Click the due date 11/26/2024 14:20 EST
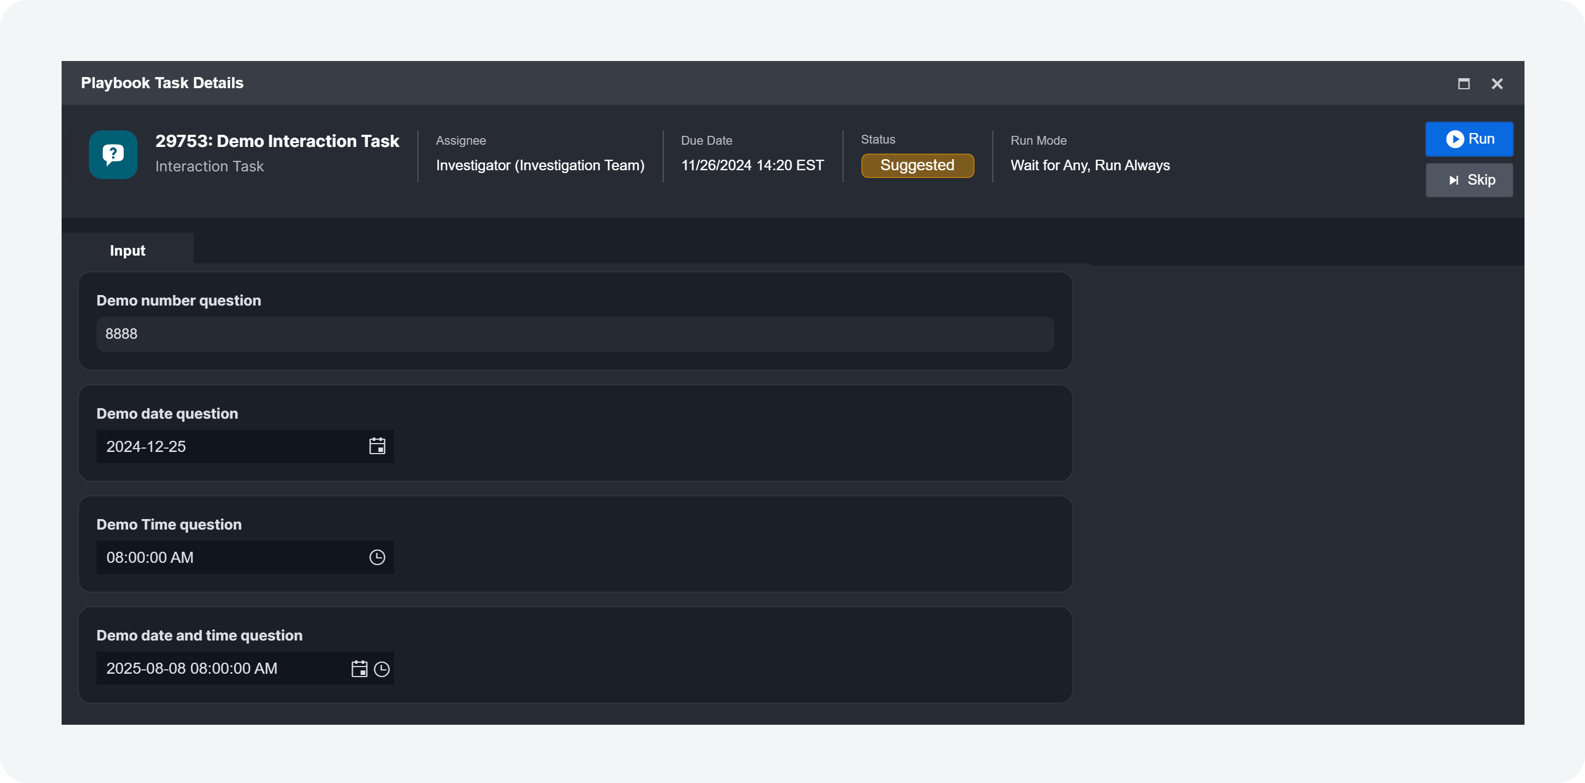Screen dimensions: 1585x783 [x=752, y=165]
